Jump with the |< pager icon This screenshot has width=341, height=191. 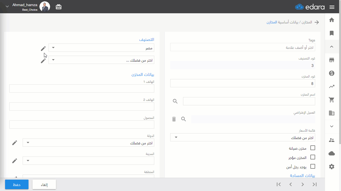coord(279,184)
